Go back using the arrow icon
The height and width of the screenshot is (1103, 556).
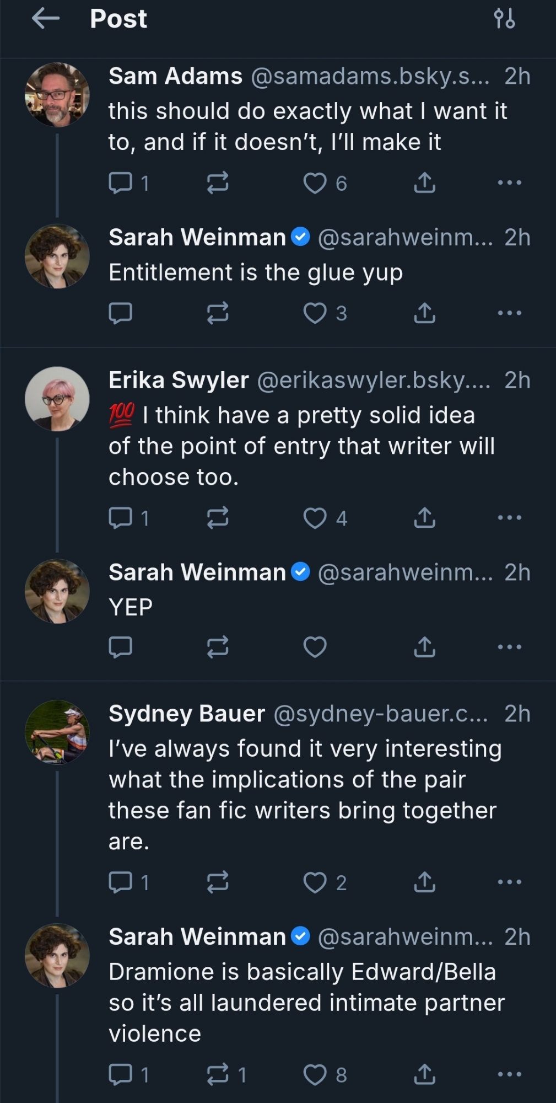click(46, 19)
